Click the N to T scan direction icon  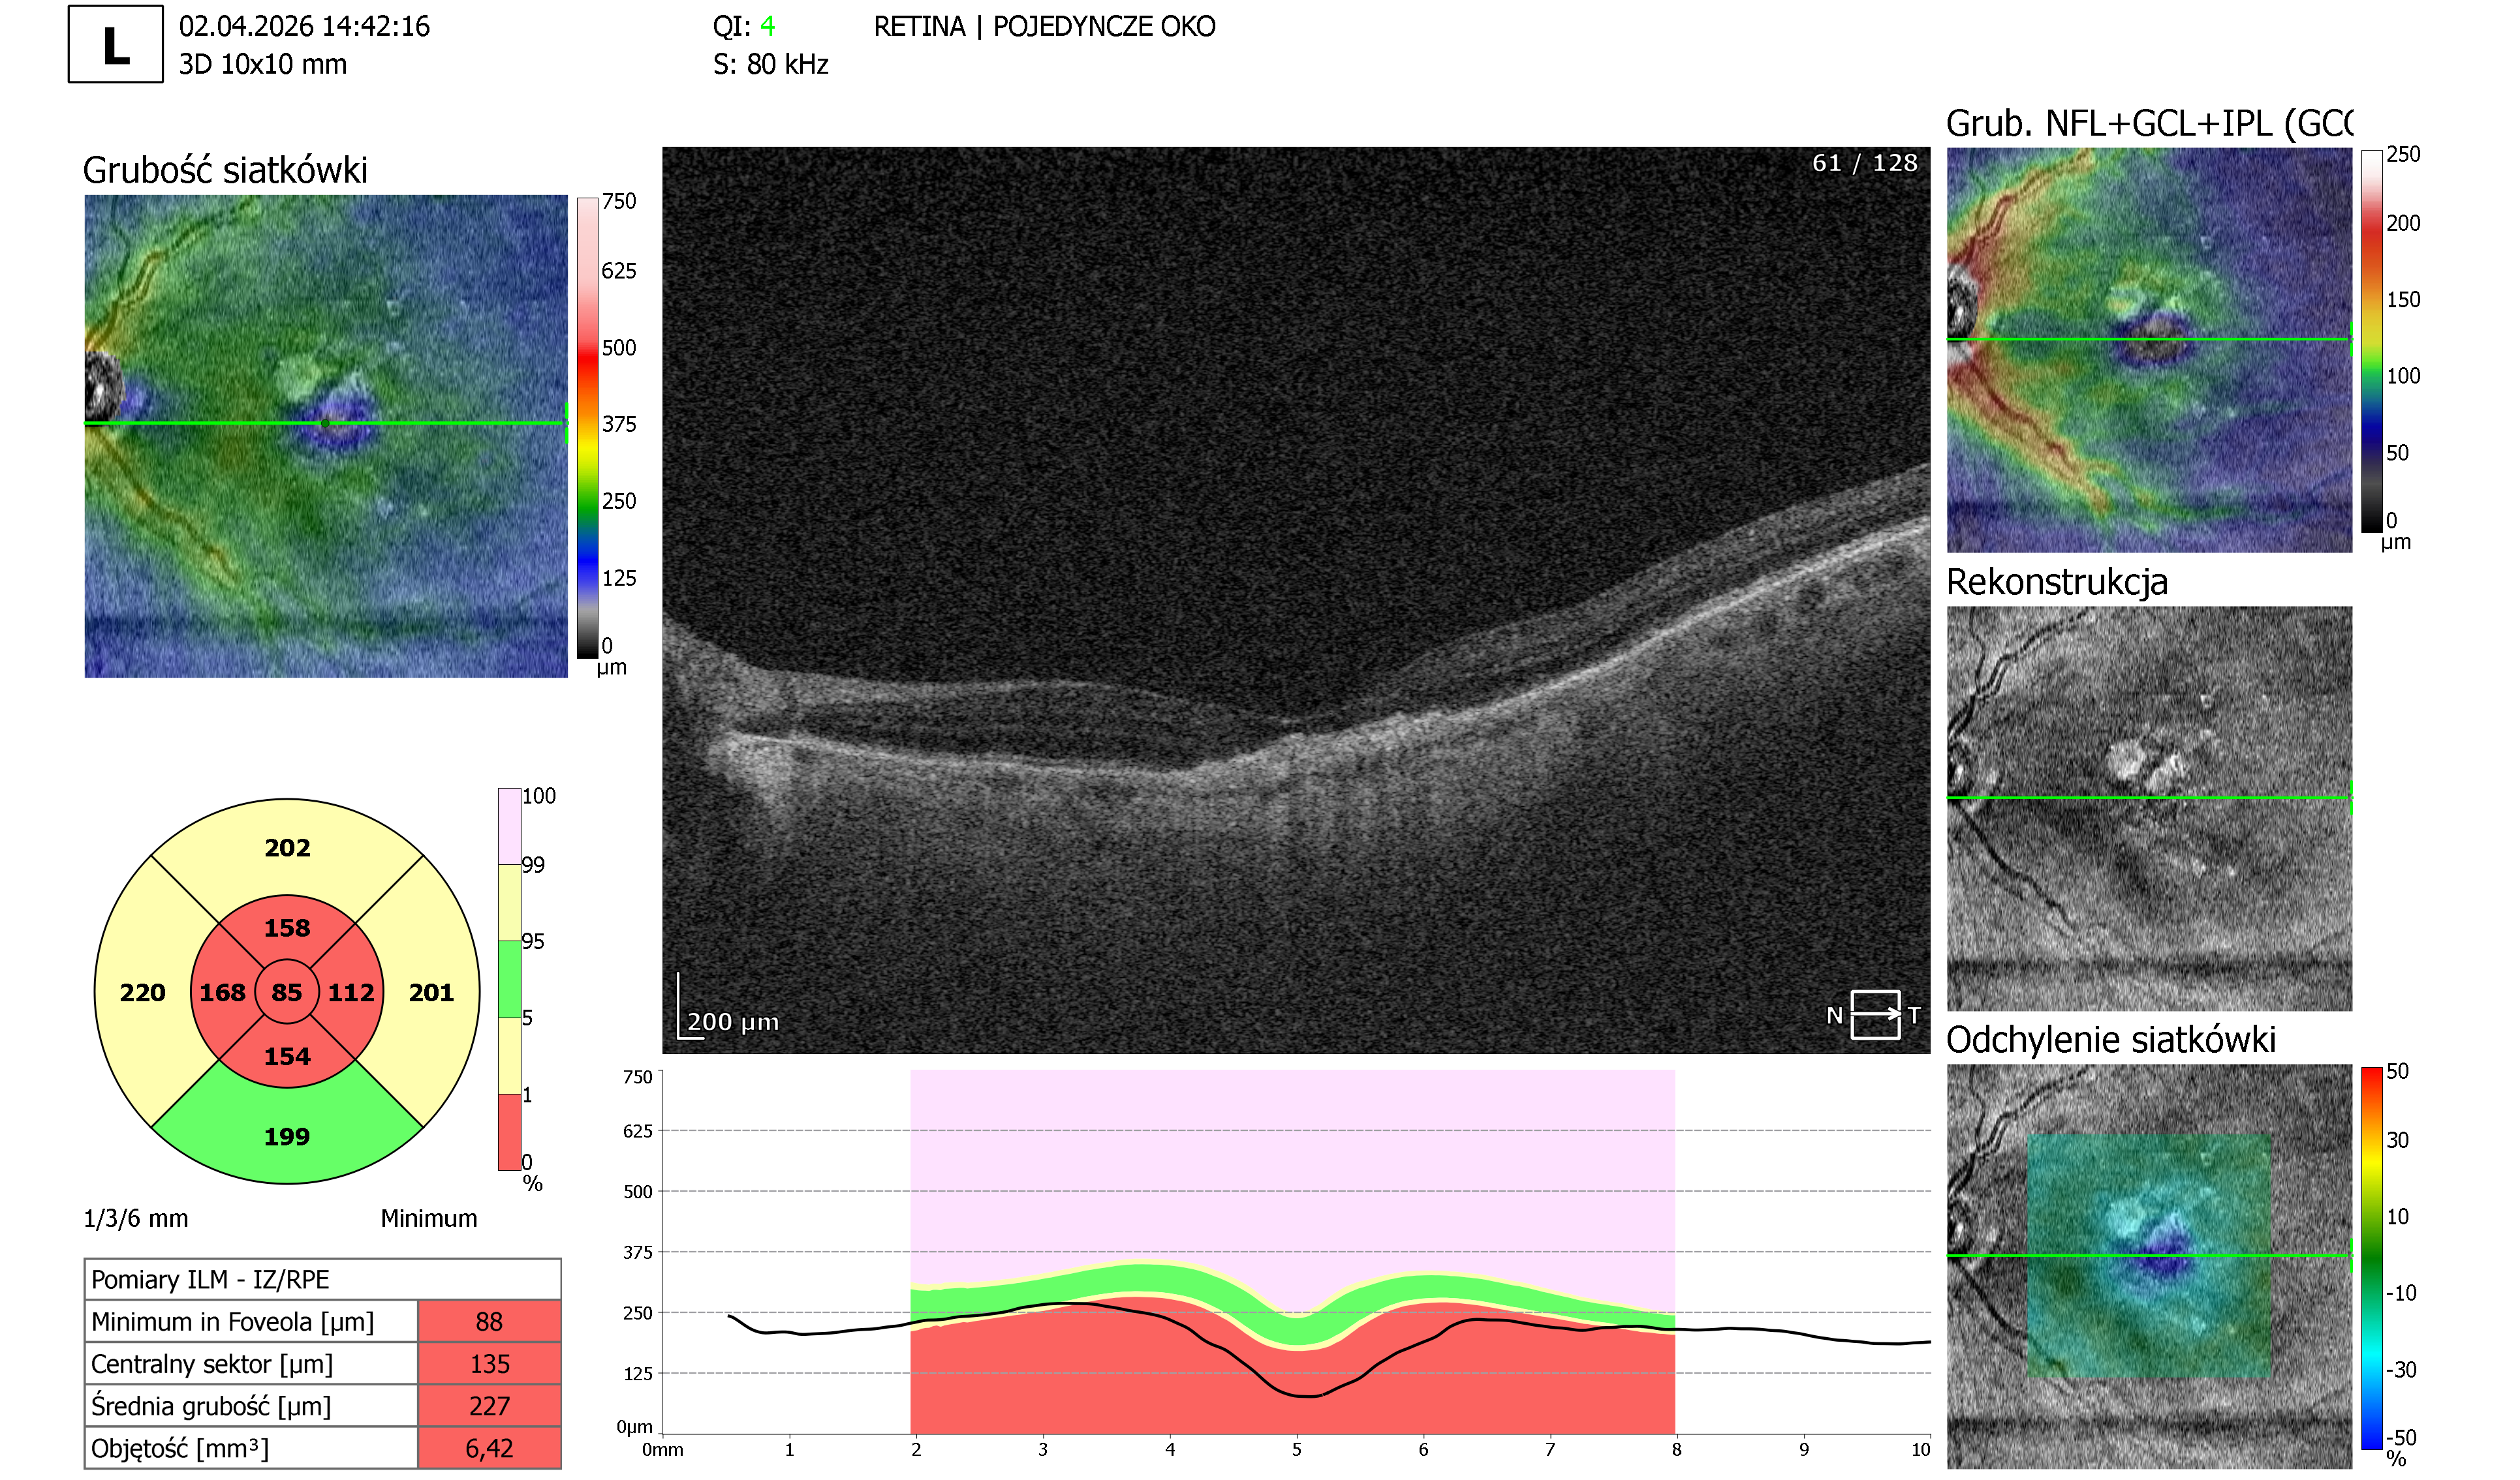(x=1874, y=1016)
